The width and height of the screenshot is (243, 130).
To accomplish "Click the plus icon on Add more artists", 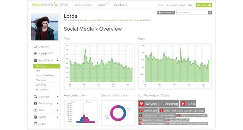I will pyautogui.click(x=160, y=12).
